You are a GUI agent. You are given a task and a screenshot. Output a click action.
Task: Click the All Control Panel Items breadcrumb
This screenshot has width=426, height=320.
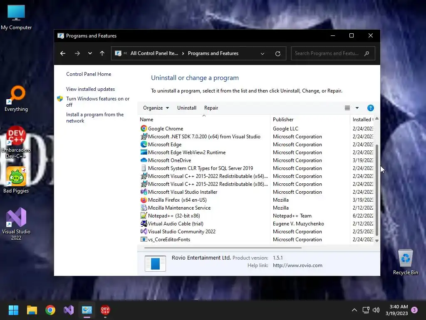pos(154,53)
